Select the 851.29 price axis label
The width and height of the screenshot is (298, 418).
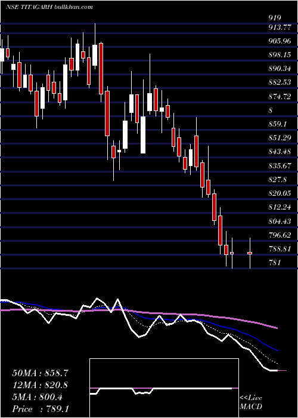tap(281, 138)
